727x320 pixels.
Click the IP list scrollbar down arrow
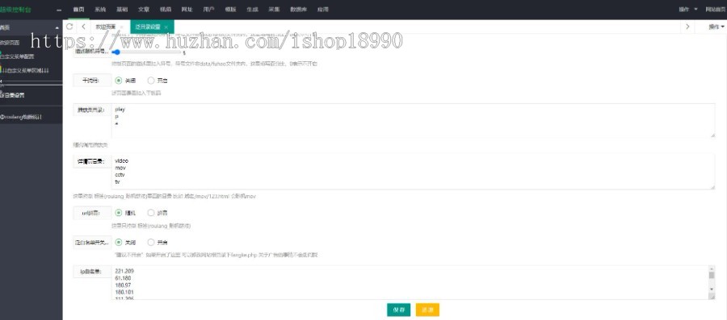pyautogui.click(x=712, y=289)
